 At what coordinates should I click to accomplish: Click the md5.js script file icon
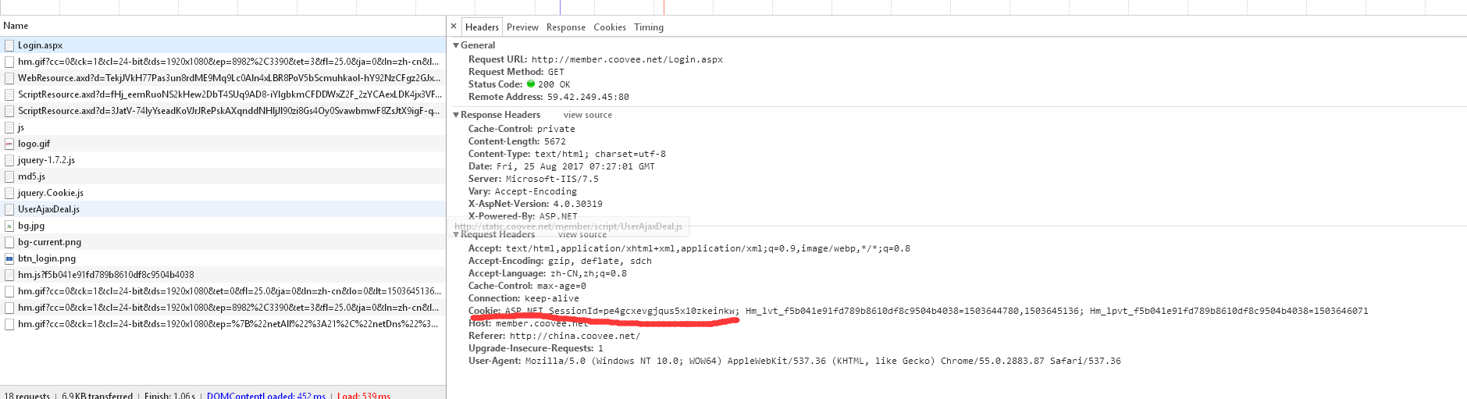click(9, 176)
